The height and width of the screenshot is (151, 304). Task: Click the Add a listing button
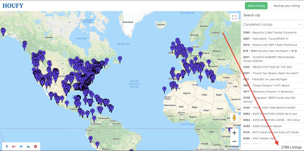(256, 6)
